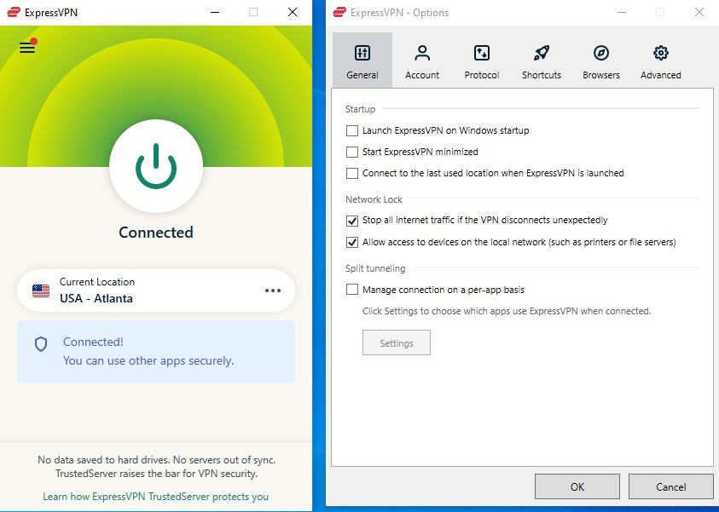Check Connect to the last used location
The width and height of the screenshot is (719, 512).
coord(352,173)
